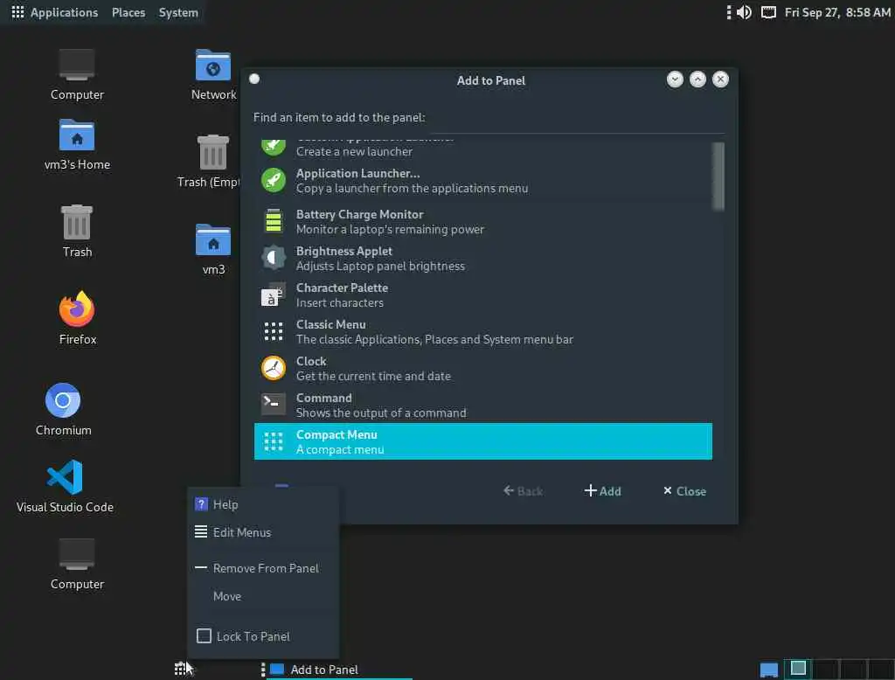Click the Help question mark icon in context menu

[201, 504]
